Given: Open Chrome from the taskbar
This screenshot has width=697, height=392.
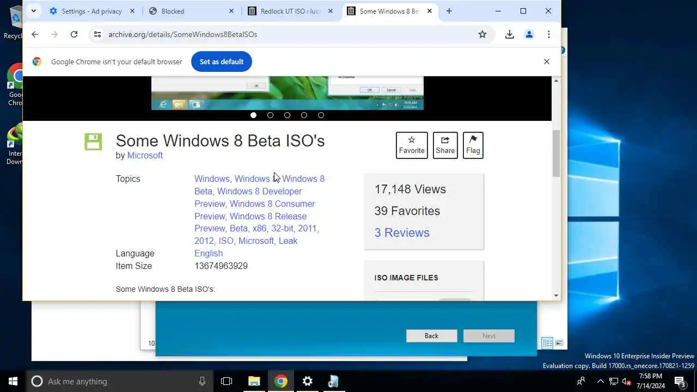Looking at the screenshot, I should [x=281, y=381].
